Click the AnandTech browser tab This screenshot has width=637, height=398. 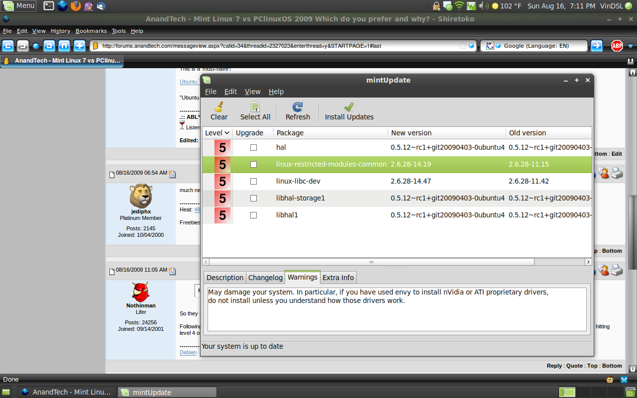click(x=62, y=61)
